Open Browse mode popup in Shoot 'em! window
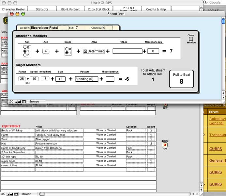The height and width of the screenshot is (196, 226). pyautogui.click(x=34, y=102)
